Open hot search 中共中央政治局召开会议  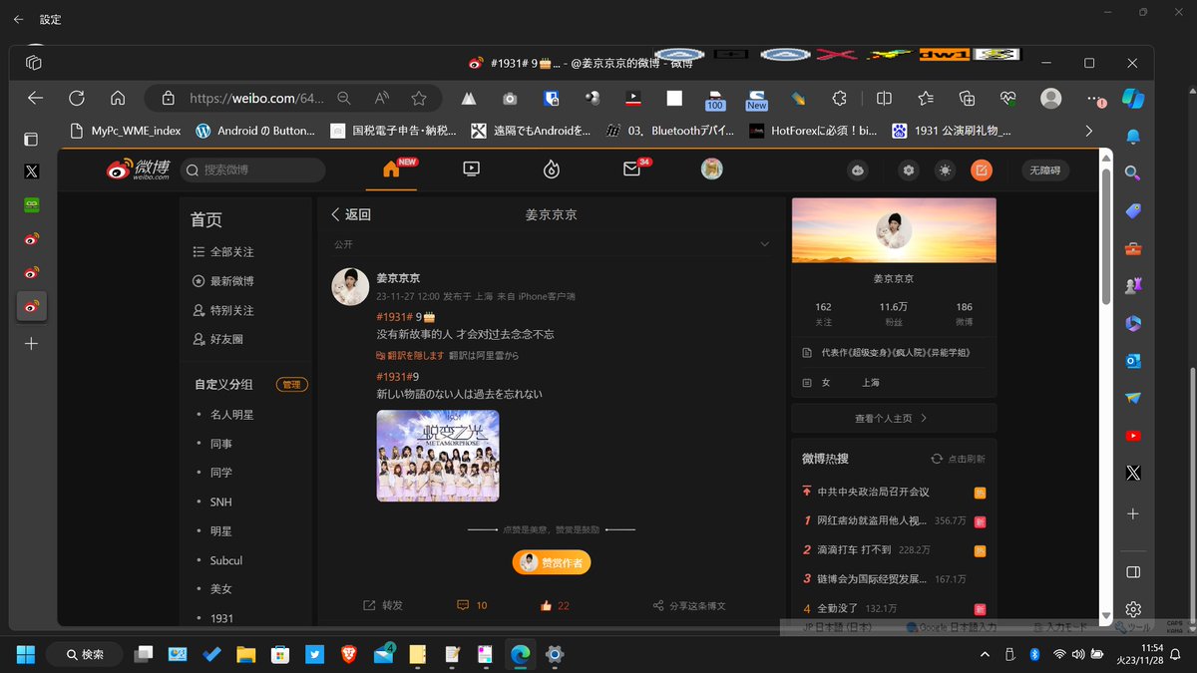pyautogui.click(x=873, y=492)
